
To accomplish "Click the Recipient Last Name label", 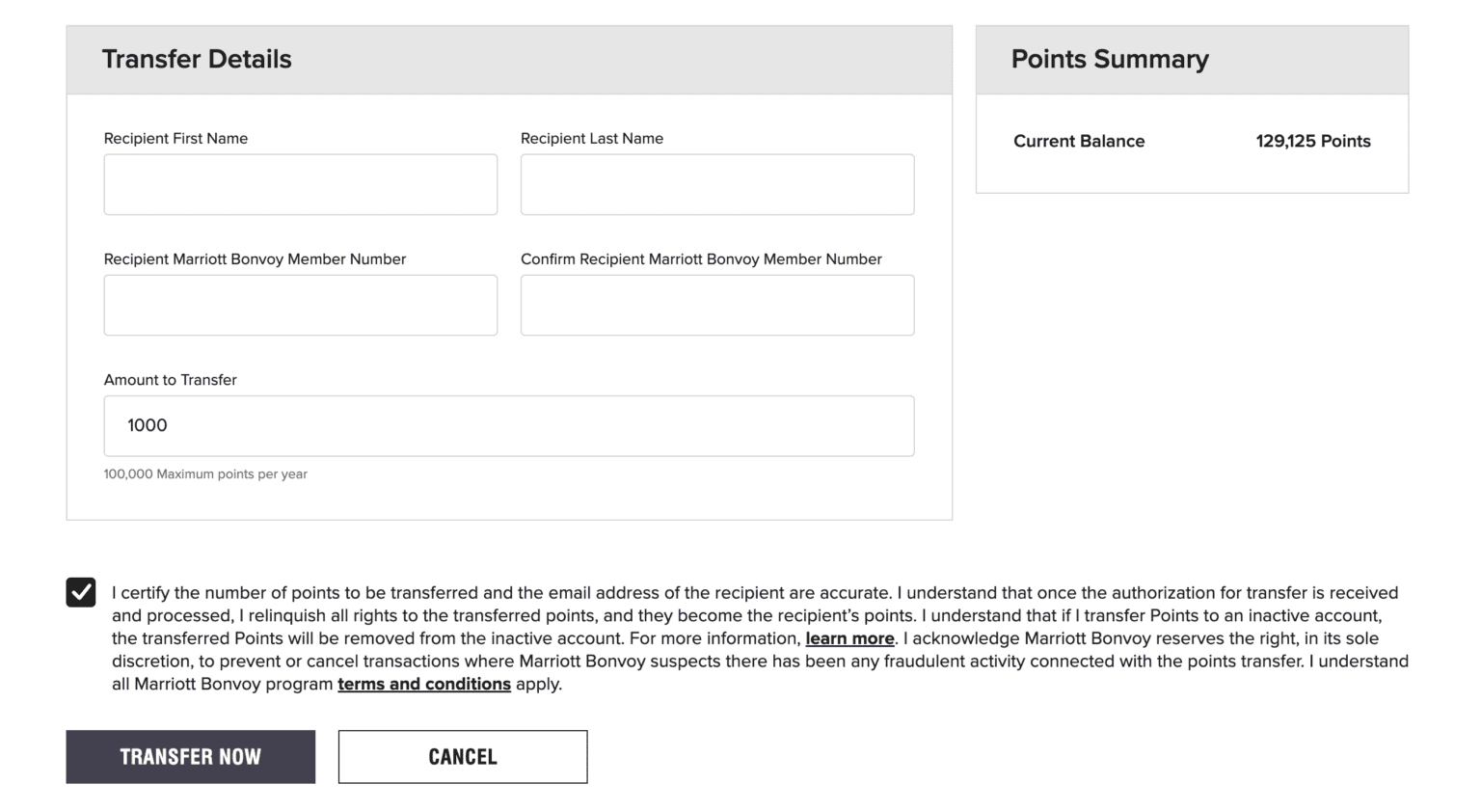I will tap(592, 138).
